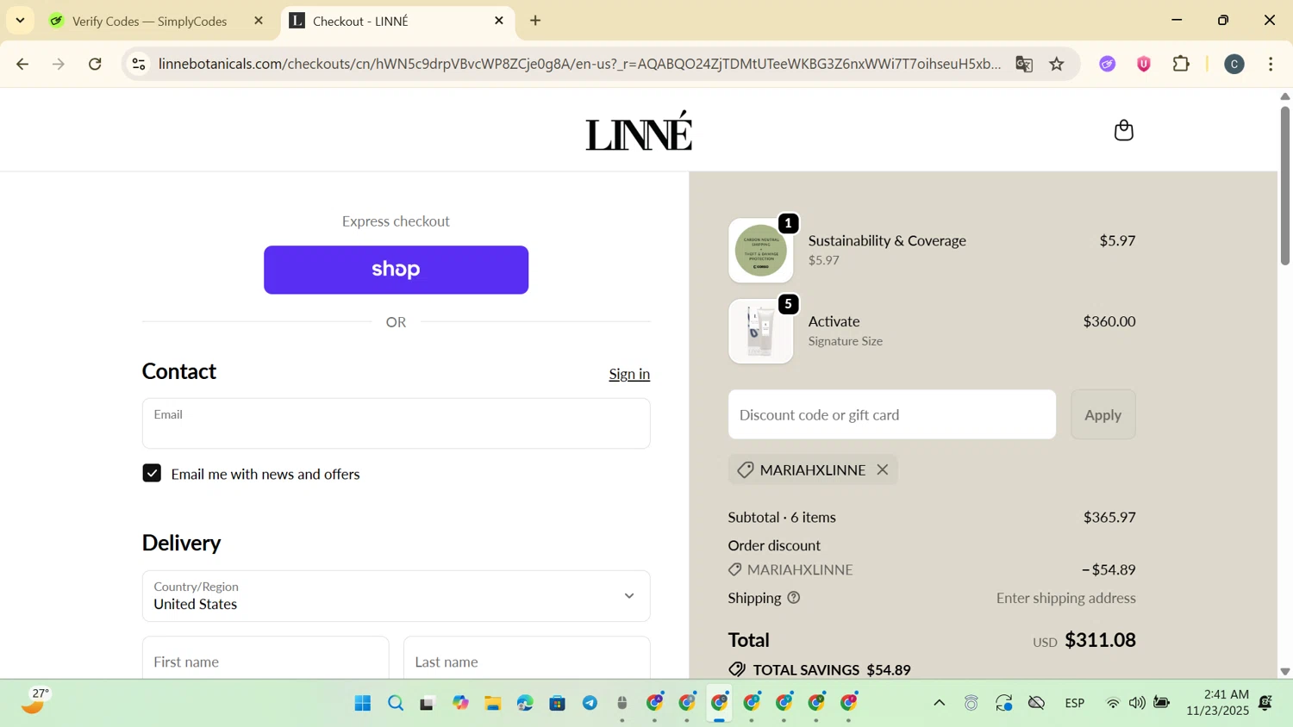Open the purple round extension icon
1293x727 pixels.
tap(1108, 64)
